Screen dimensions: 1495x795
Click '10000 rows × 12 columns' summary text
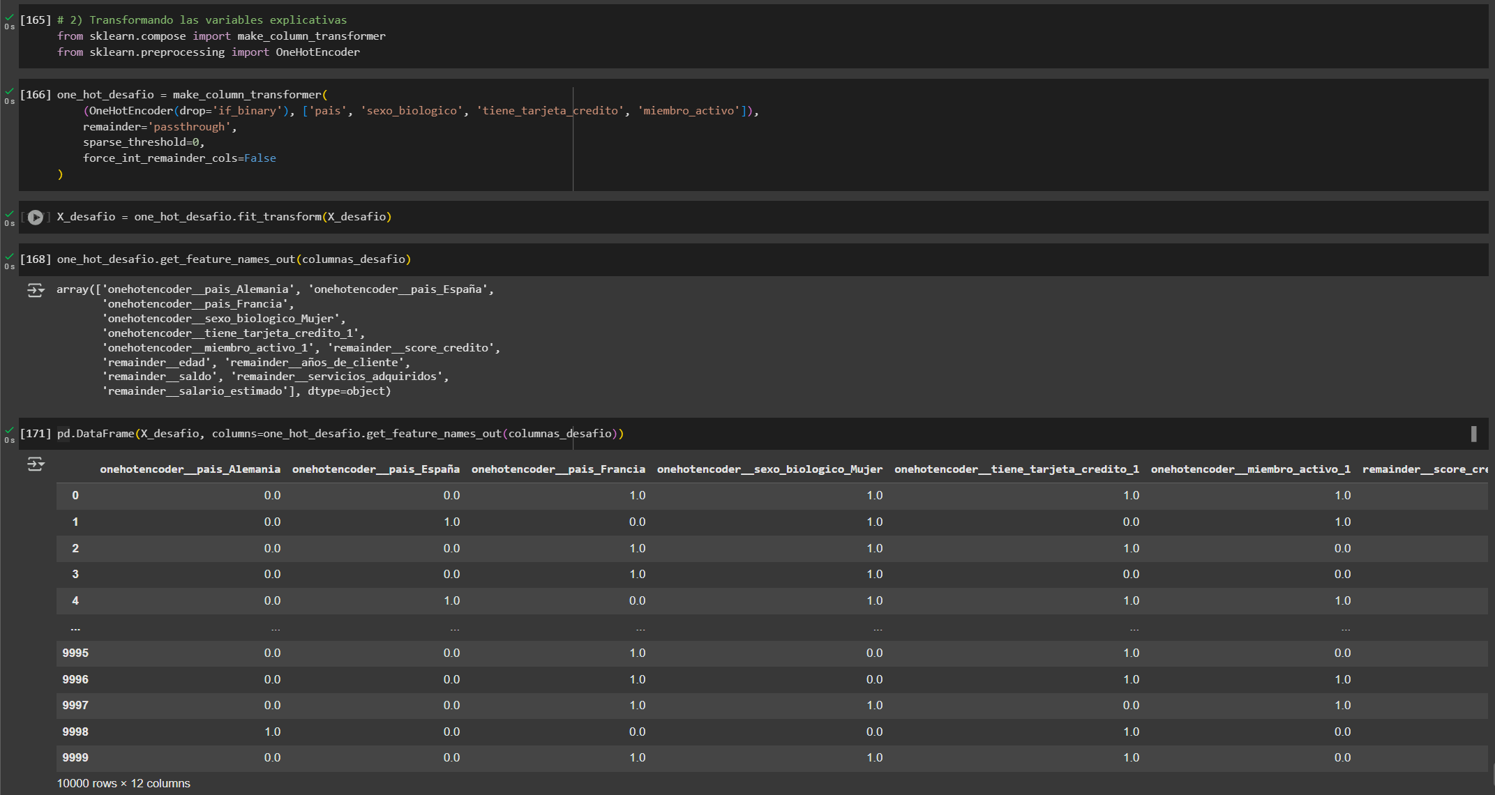[x=123, y=784]
